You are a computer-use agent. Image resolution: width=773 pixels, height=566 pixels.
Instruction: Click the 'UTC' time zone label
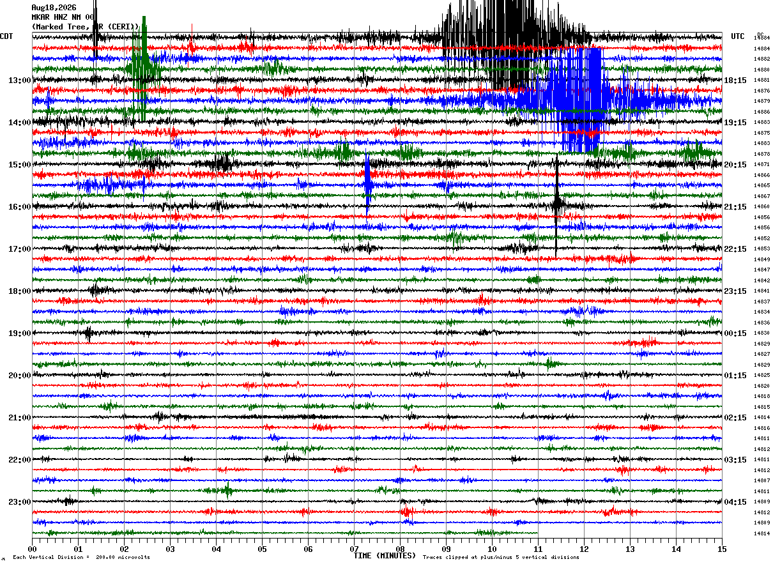pyautogui.click(x=738, y=36)
